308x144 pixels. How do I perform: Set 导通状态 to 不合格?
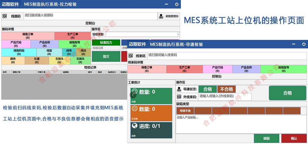point(226,89)
